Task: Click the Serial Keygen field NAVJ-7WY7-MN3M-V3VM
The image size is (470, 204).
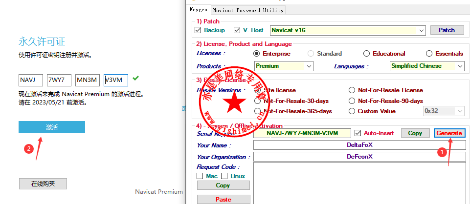Action: coord(302,133)
